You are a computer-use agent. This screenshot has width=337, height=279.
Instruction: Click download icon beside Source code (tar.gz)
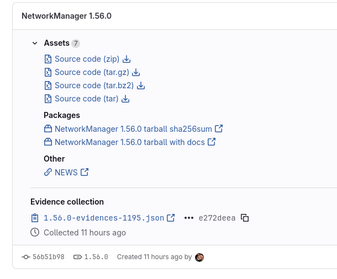click(x=136, y=72)
